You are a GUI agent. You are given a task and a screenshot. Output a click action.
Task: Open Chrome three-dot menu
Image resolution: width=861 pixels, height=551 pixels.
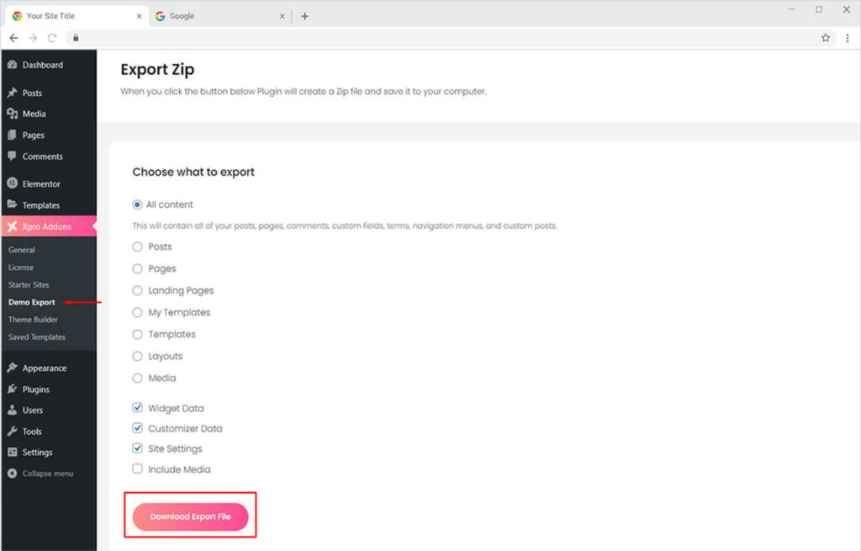(848, 38)
